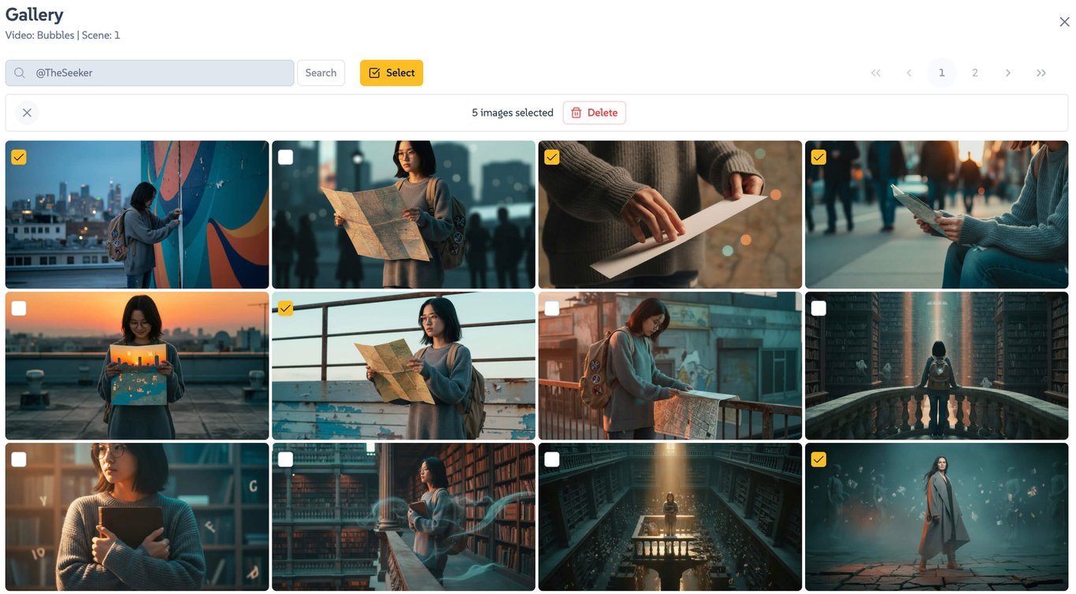Click the "Gallery" heading text
1076x594 pixels.
coord(35,15)
